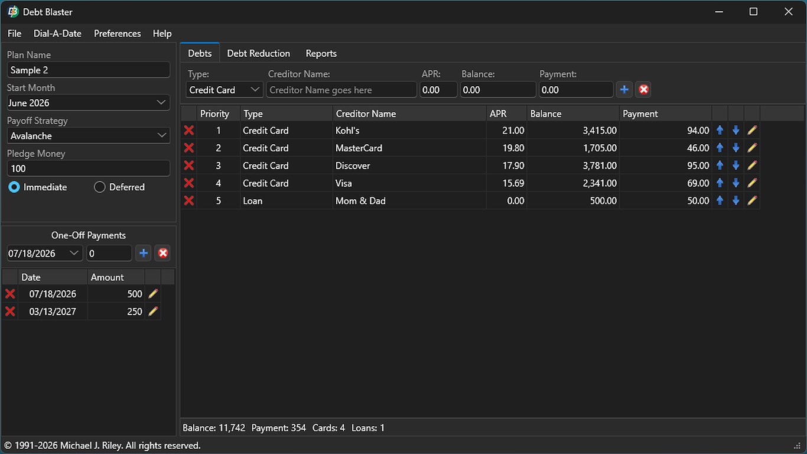The height and width of the screenshot is (454, 807).
Task: Delete the Kohl's debt row
Action: 189,131
